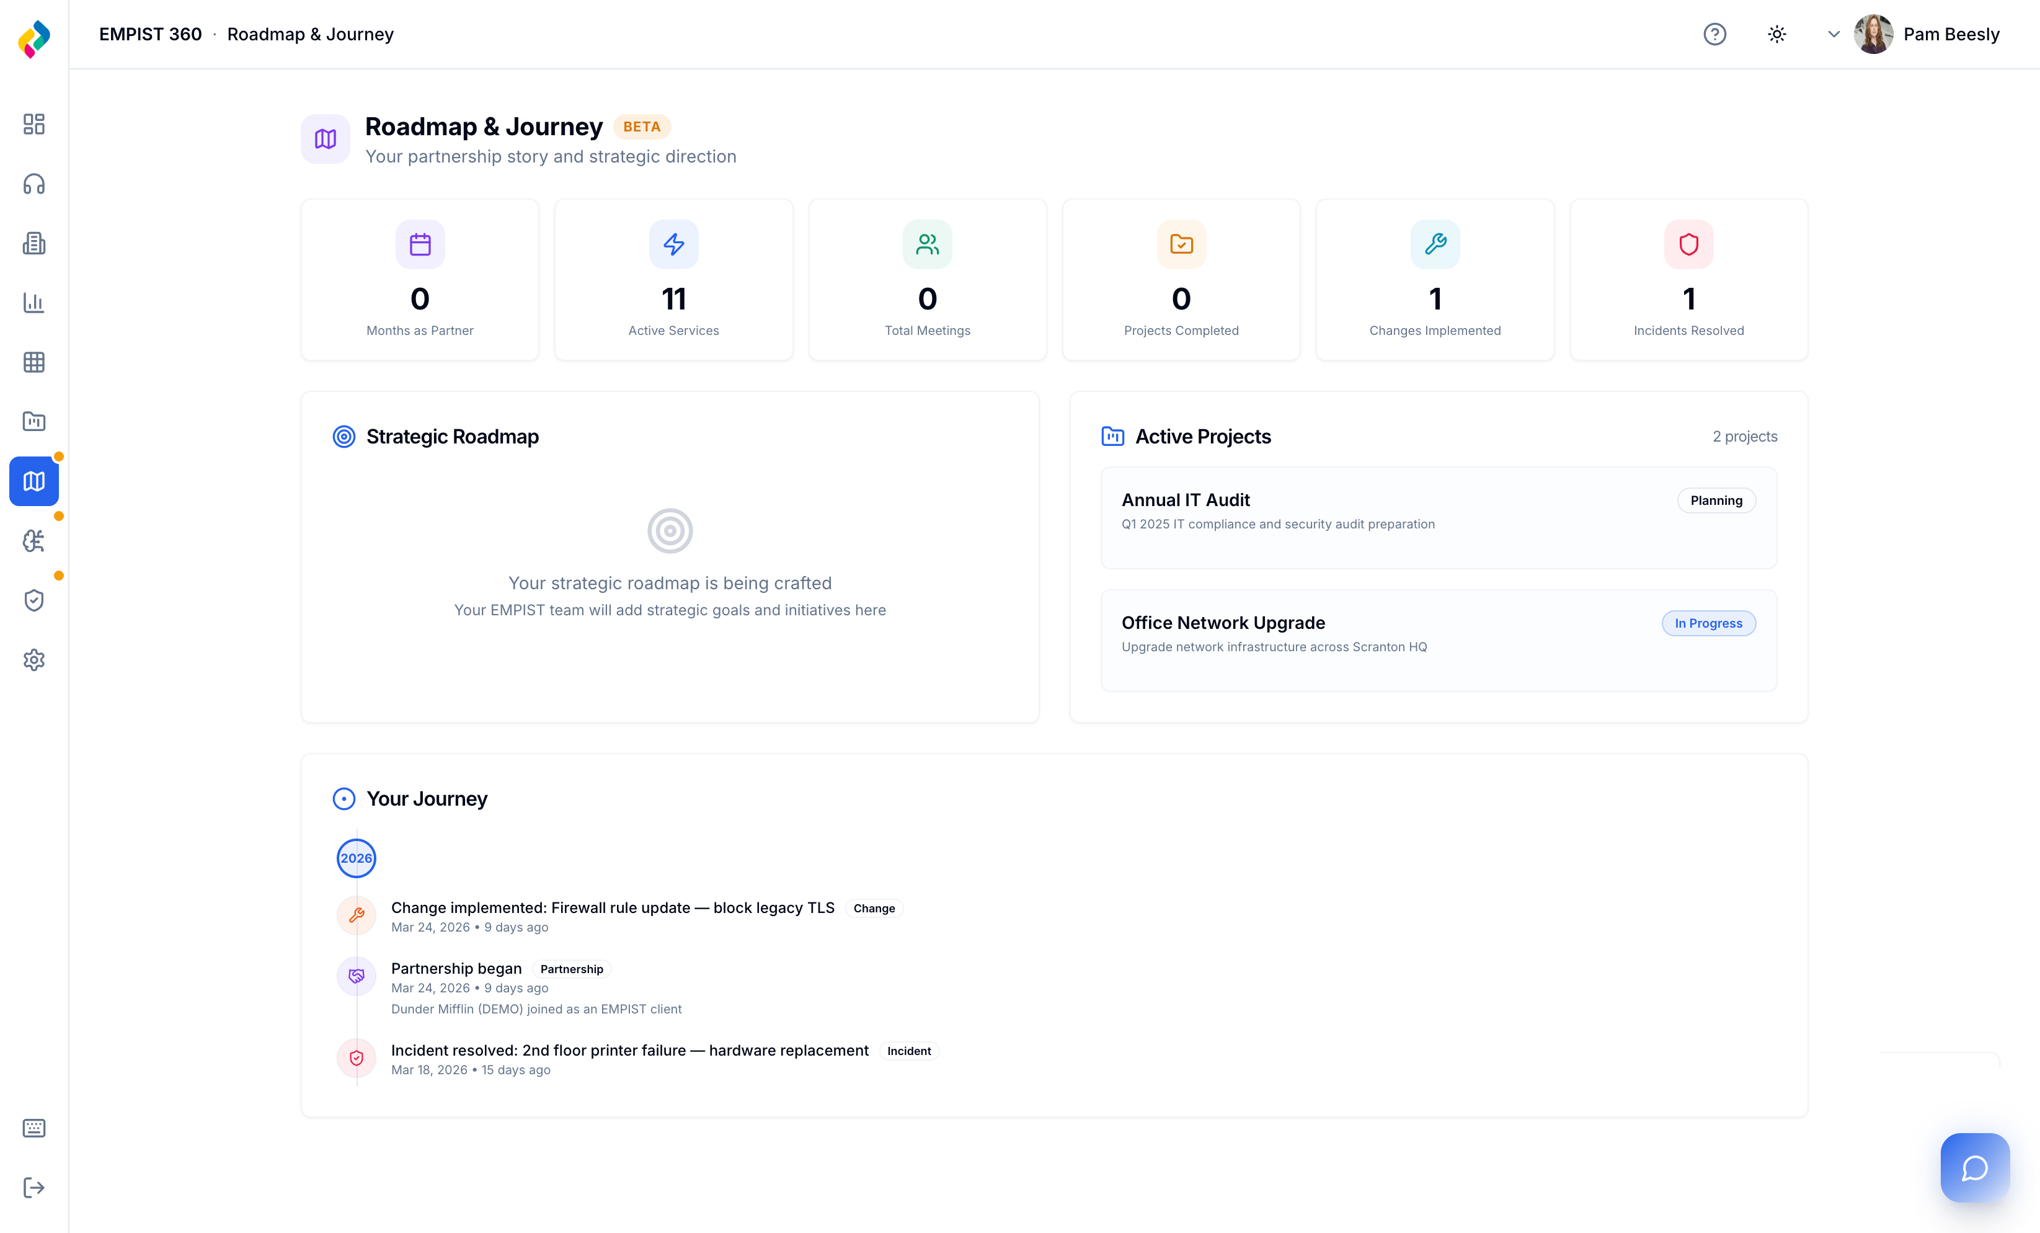The height and width of the screenshot is (1233, 2040).
Task: Open the gear settings sidebar icon
Action: 34,660
